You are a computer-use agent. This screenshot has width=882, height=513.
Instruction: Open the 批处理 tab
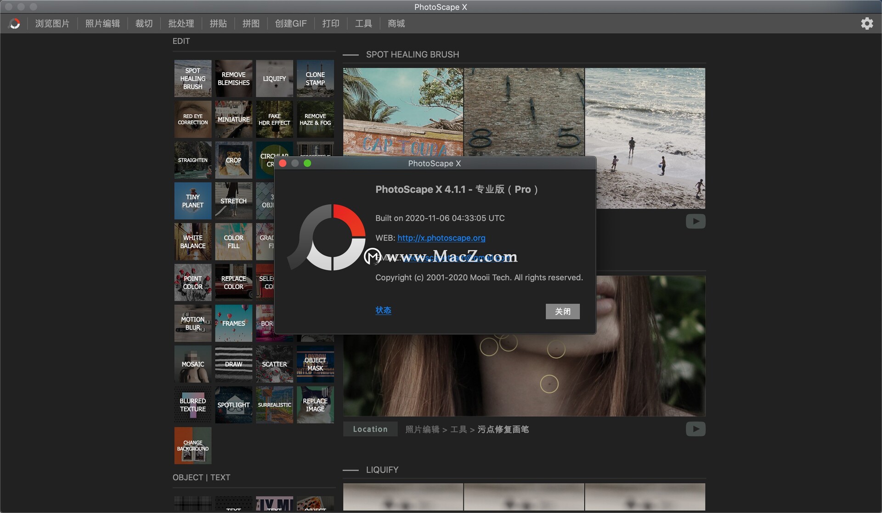181,23
